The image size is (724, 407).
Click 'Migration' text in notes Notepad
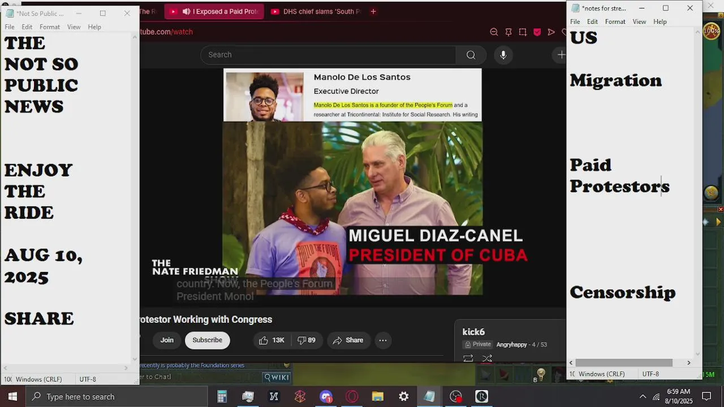point(615,81)
